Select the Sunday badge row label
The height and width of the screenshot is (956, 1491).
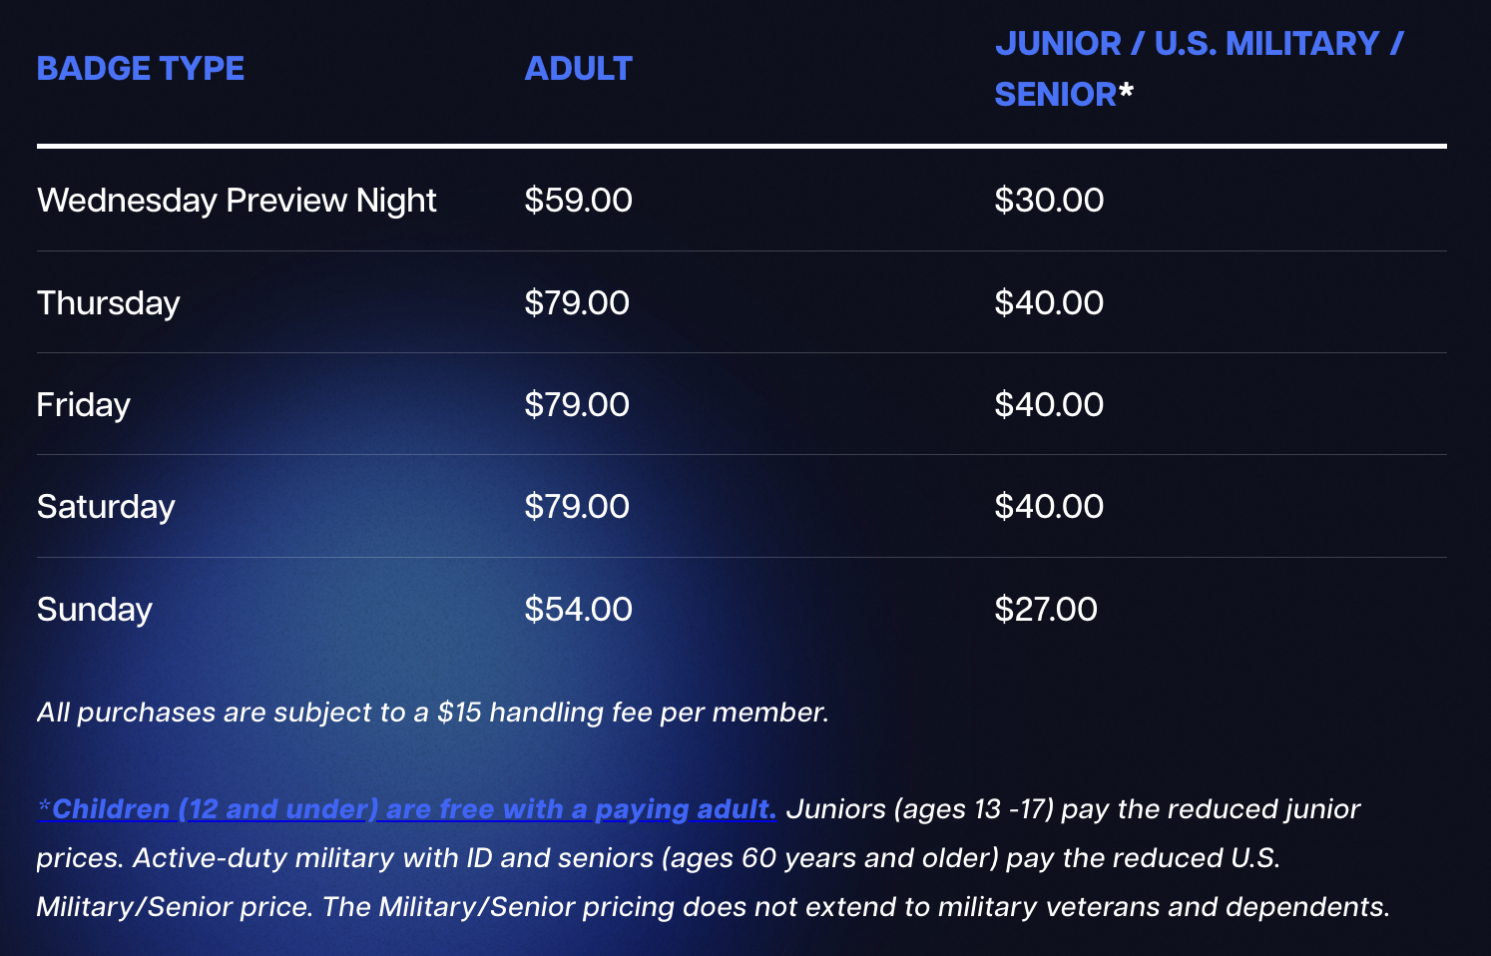(95, 610)
